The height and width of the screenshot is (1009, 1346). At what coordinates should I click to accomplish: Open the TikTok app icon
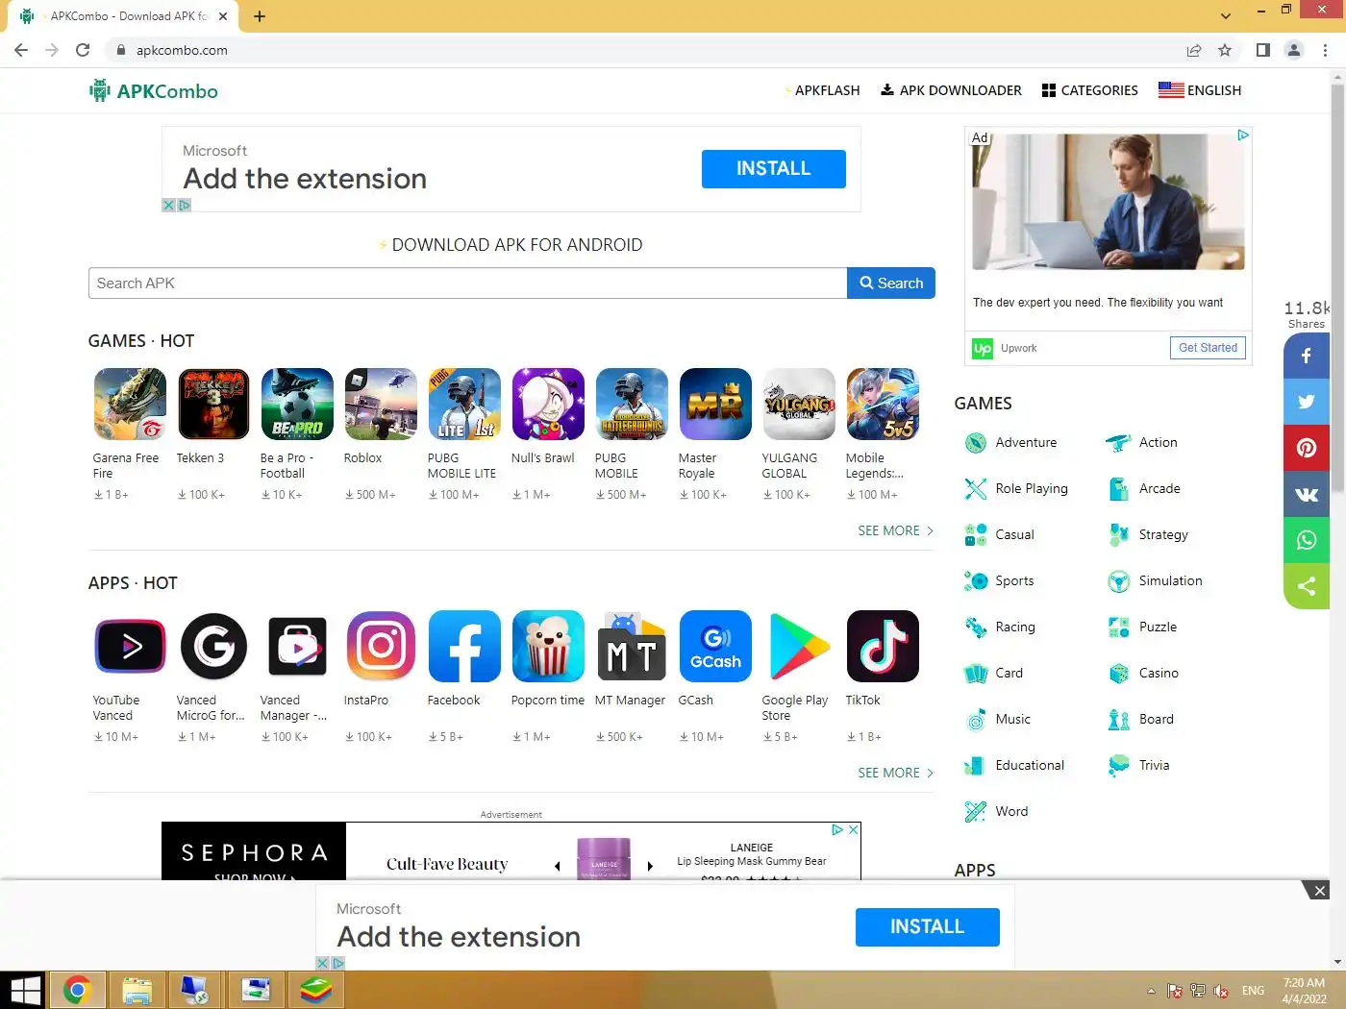point(883,647)
